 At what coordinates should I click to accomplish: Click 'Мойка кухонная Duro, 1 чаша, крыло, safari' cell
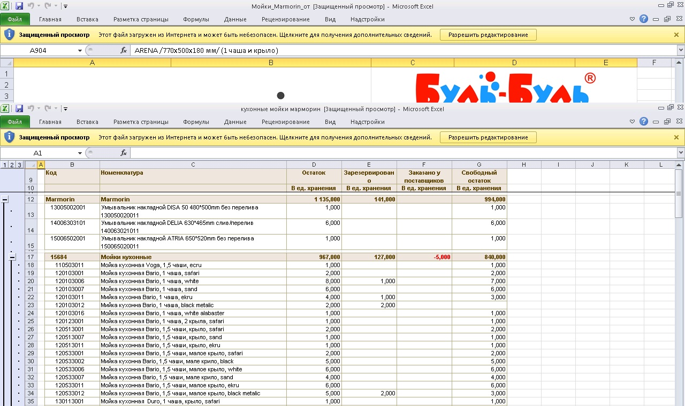click(x=193, y=401)
